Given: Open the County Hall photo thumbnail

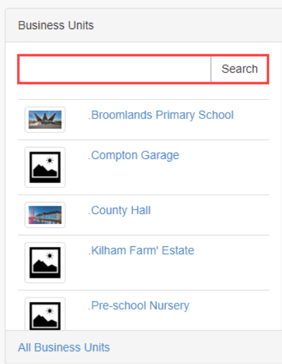Looking at the screenshot, I should tap(45, 215).
